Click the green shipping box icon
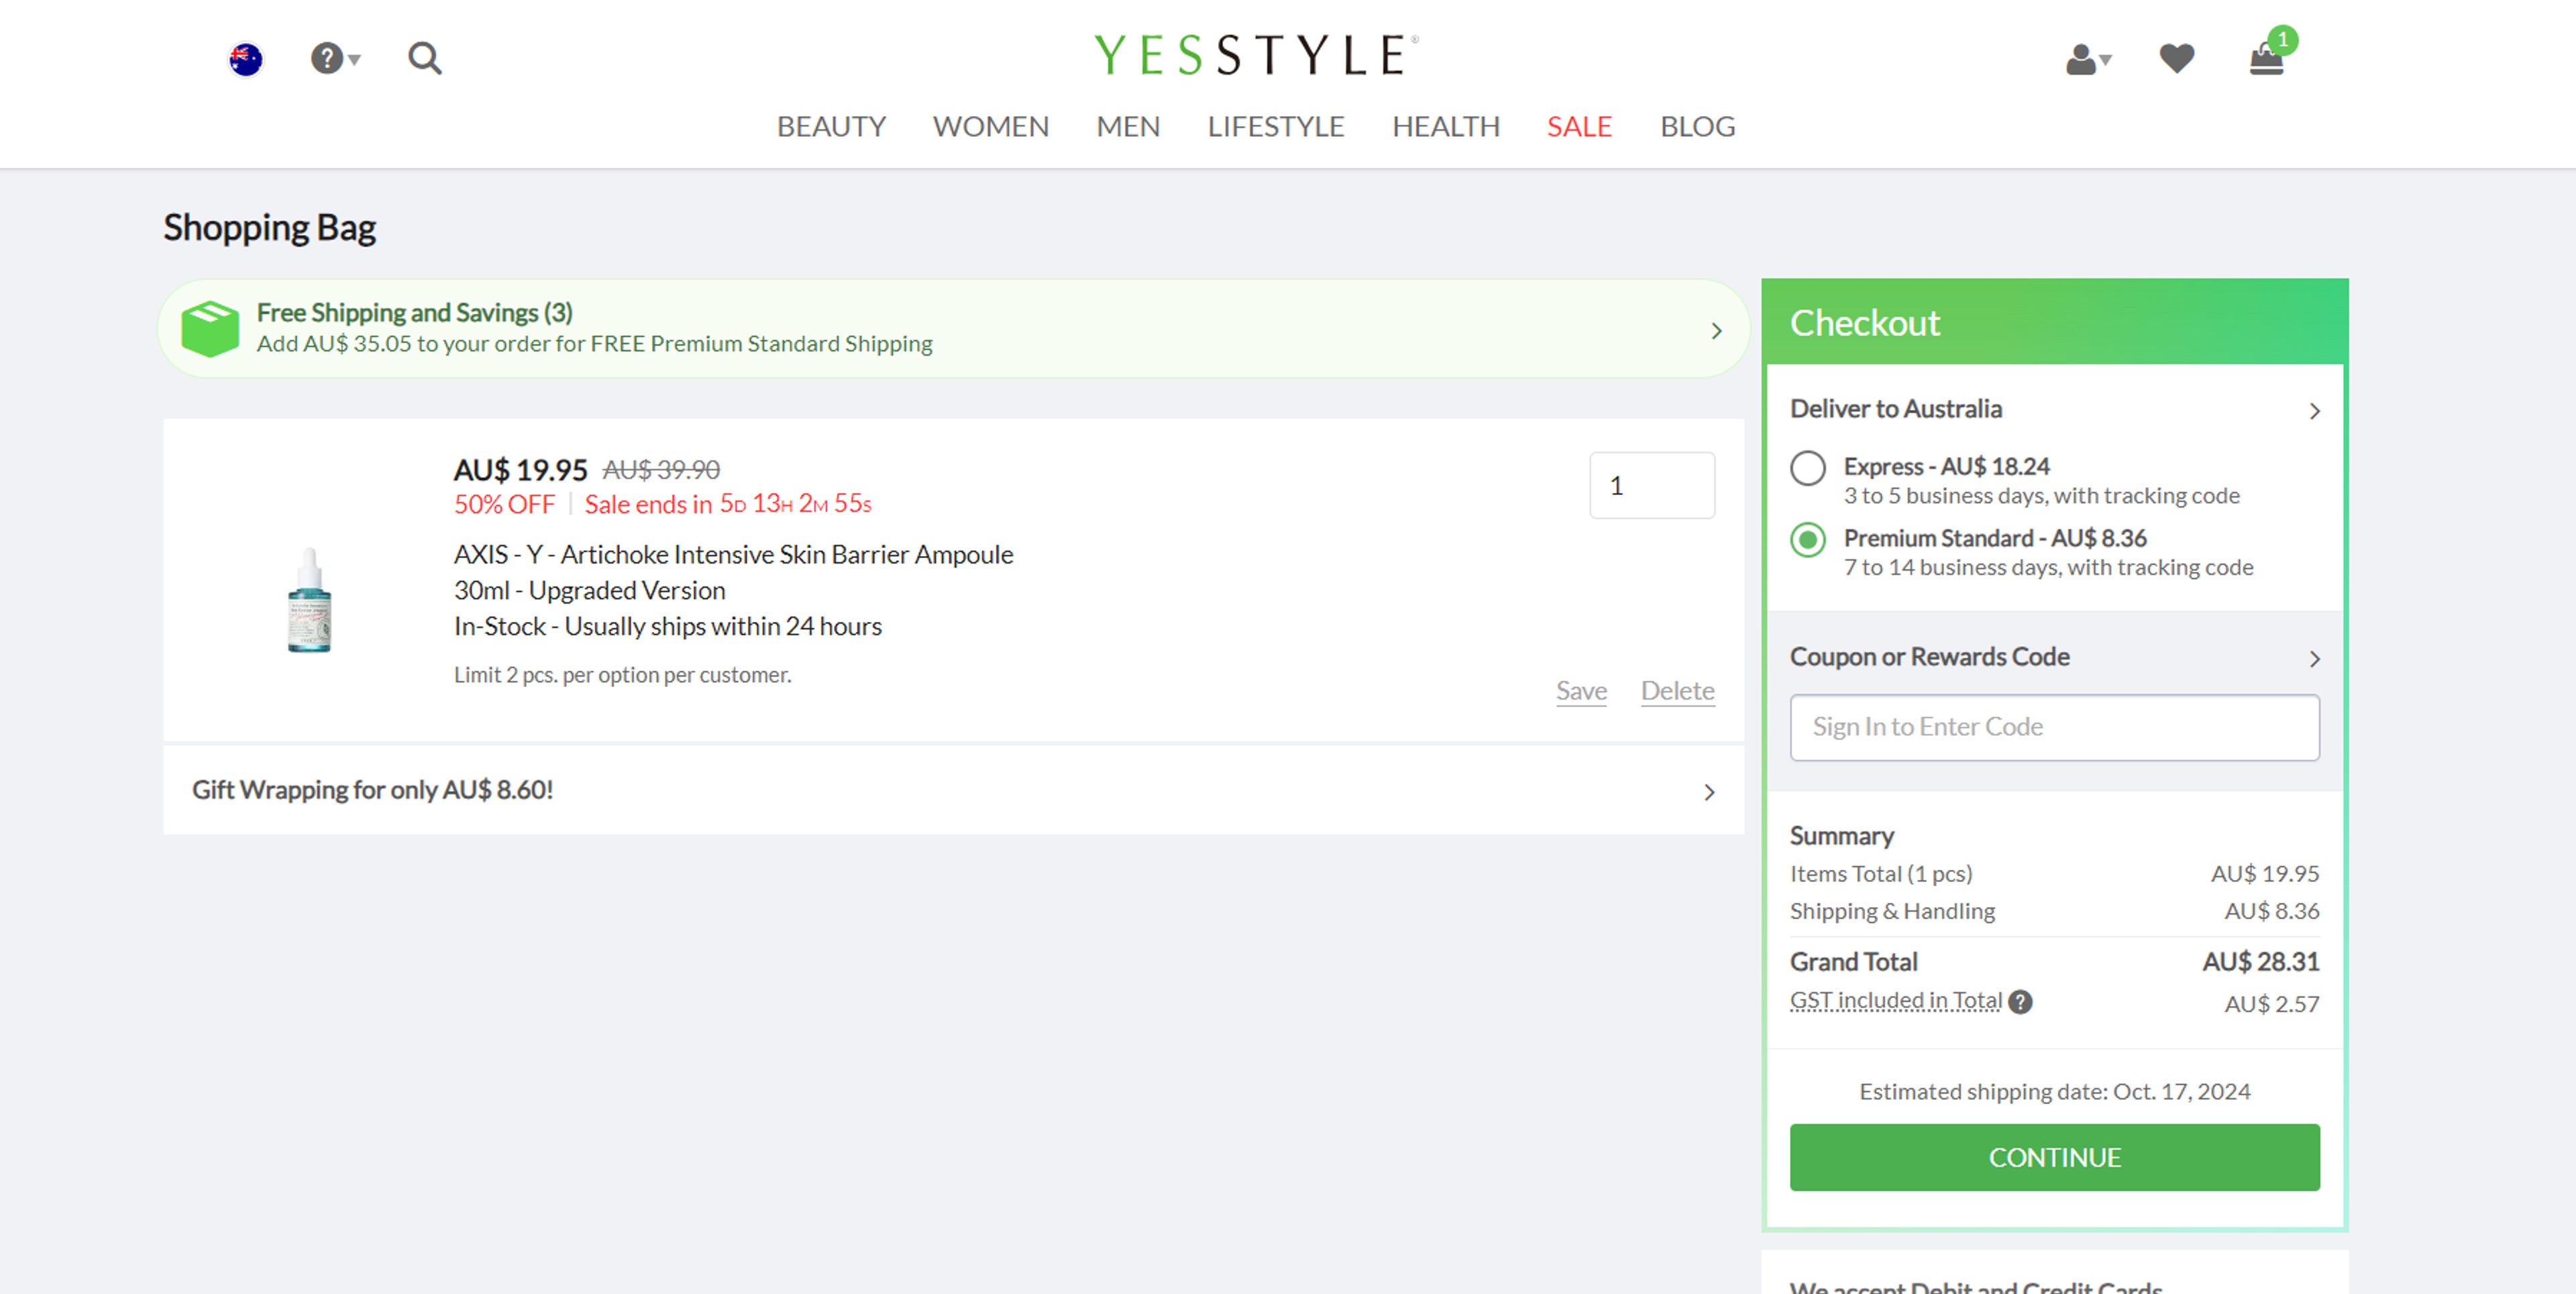 [x=210, y=328]
